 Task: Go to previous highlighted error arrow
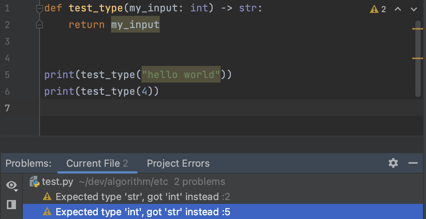point(398,9)
